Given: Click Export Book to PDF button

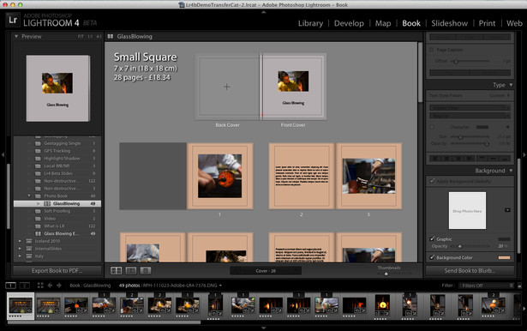Looking at the screenshot, I should pyautogui.click(x=57, y=270).
